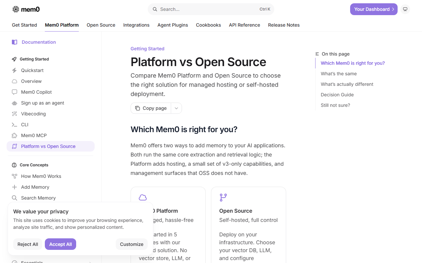Click Customize cookie settings button

(132, 244)
